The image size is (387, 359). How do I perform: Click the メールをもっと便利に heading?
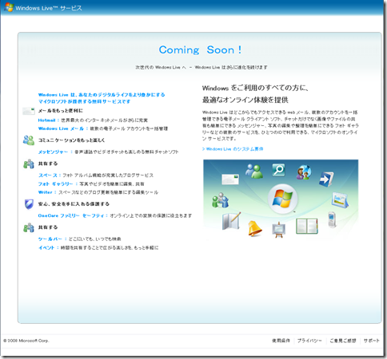click(61, 111)
